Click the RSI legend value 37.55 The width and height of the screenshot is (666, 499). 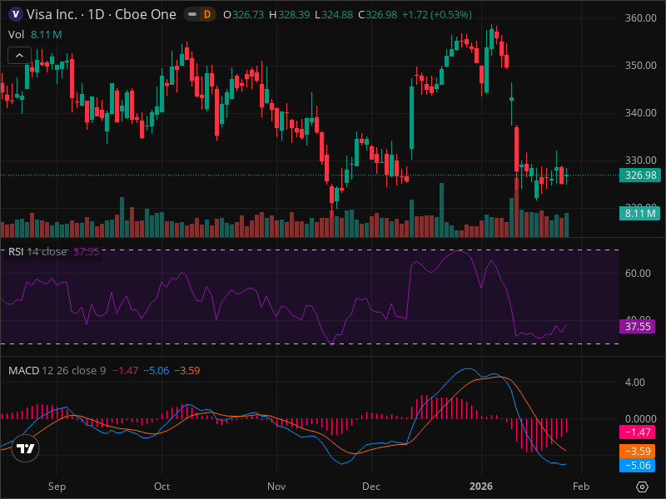pyautogui.click(x=87, y=252)
